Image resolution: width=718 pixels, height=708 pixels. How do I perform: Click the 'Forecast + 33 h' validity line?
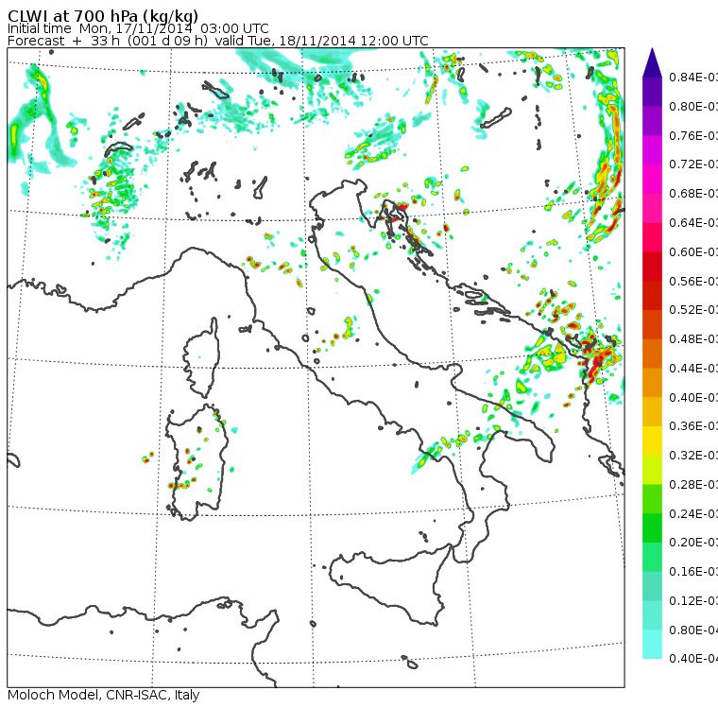(218, 41)
